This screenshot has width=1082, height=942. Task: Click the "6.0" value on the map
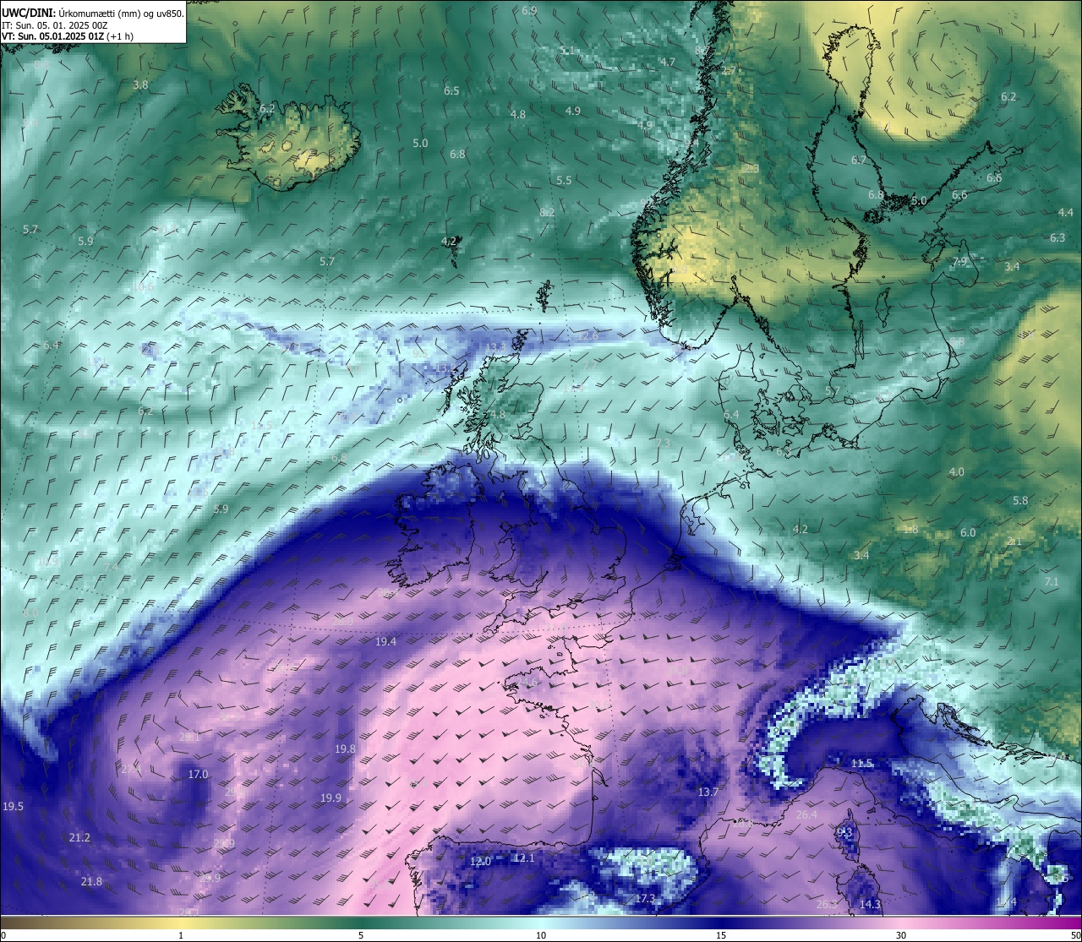coord(968,533)
